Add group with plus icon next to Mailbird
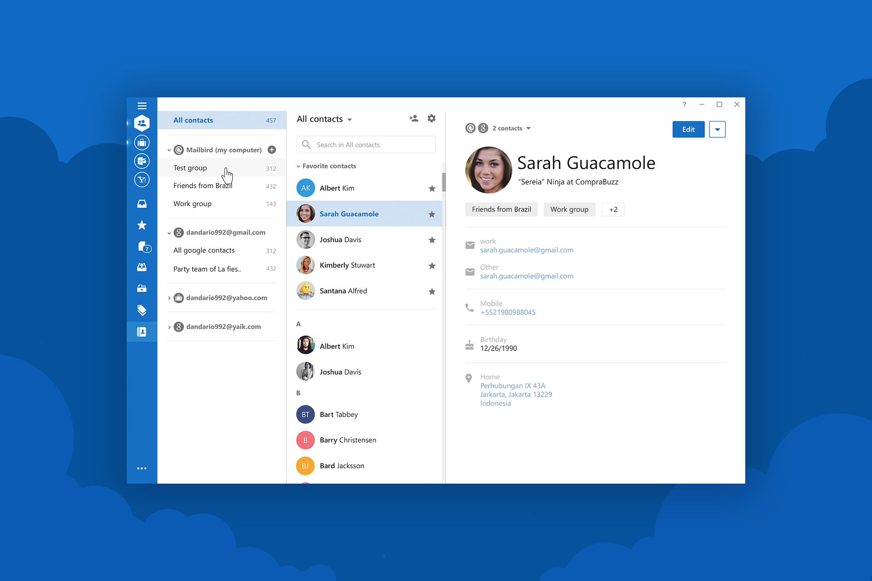 [272, 150]
